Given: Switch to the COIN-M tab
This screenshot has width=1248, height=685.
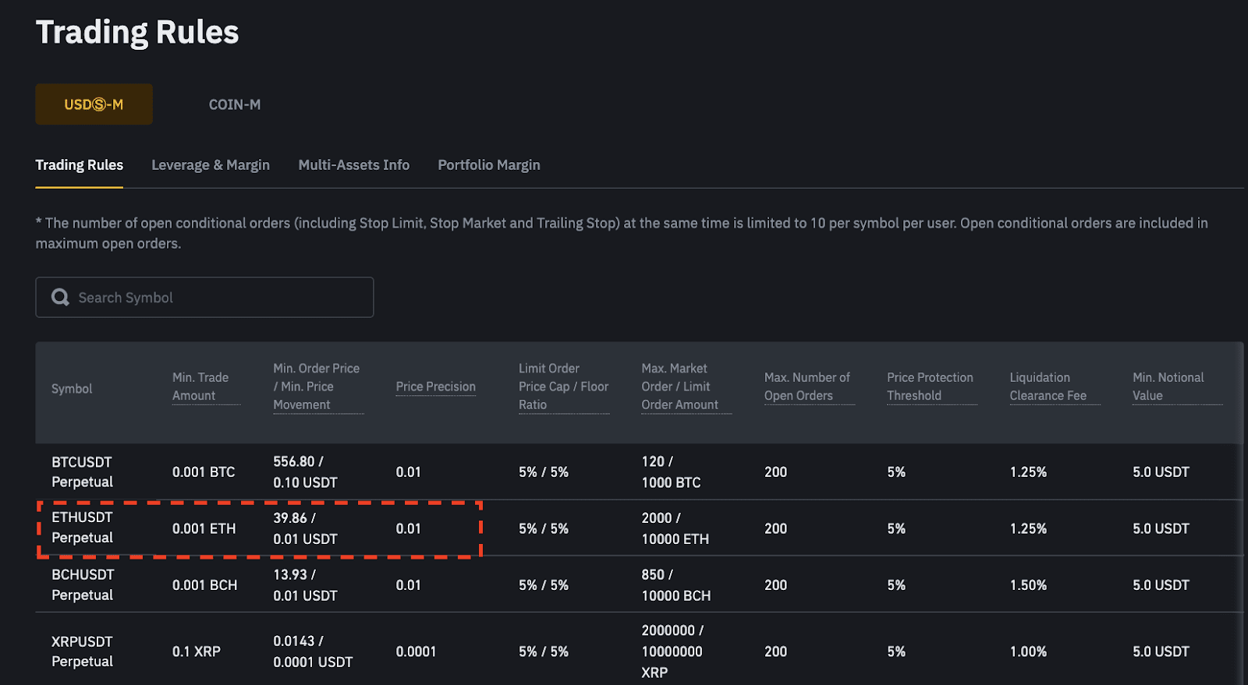Looking at the screenshot, I should pos(235,104).
